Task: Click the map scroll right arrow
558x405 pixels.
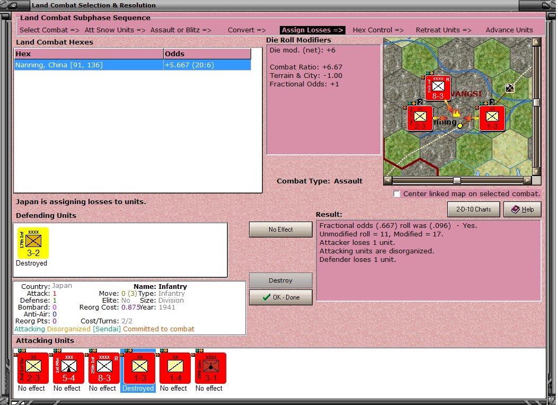Action: point(527,180)
